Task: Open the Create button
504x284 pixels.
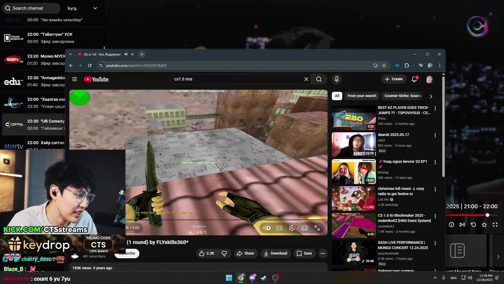Action: pyautogui.click(x=393, y=79)
